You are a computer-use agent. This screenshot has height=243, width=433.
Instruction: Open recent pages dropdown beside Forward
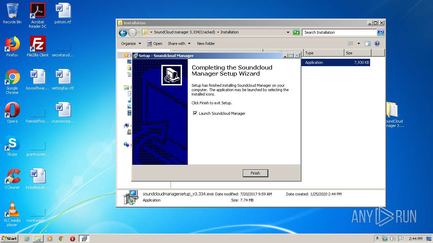coord(139,32)
